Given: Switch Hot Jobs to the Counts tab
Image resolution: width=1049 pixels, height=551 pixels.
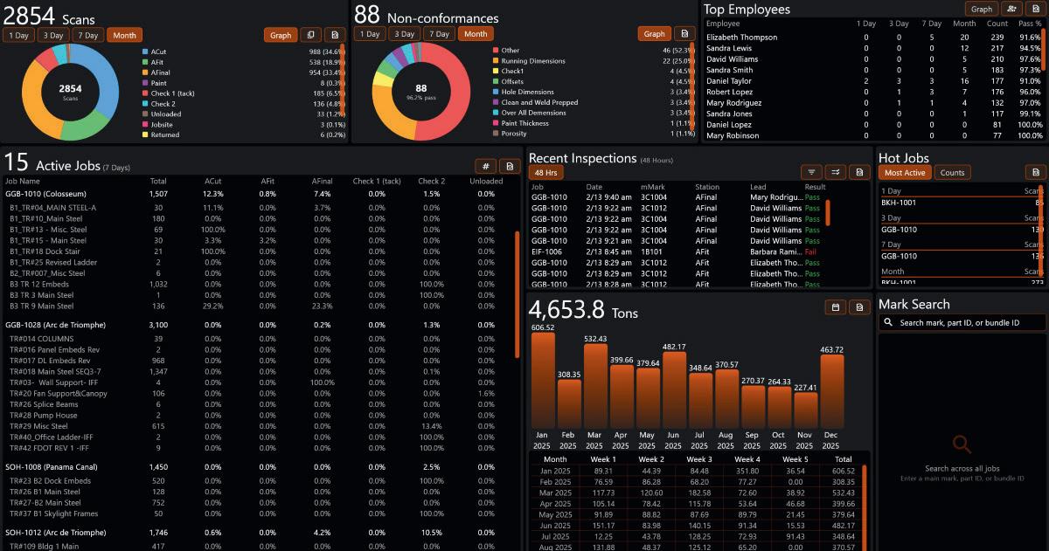Looking at the screenshot, I should (952, 173).
